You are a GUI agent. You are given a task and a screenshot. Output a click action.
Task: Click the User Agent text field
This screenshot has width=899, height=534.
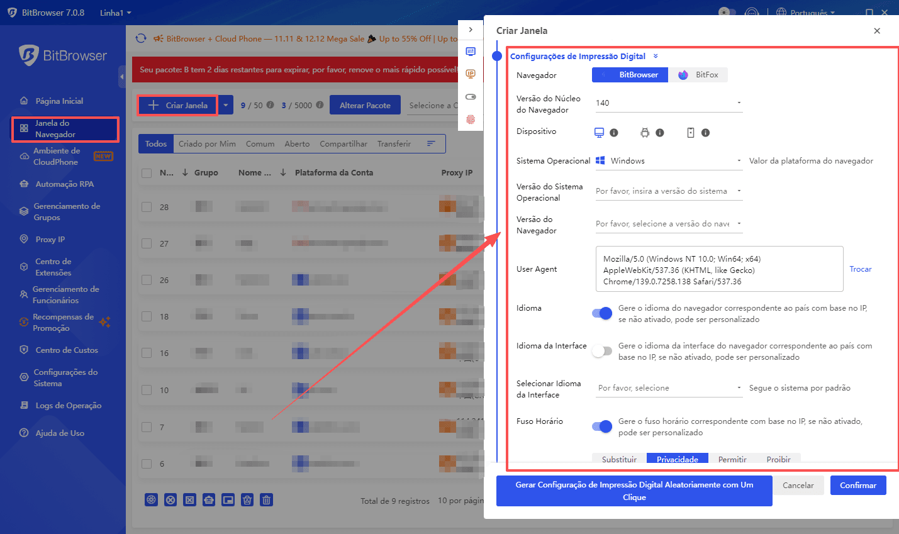click(x=719, y=269)
